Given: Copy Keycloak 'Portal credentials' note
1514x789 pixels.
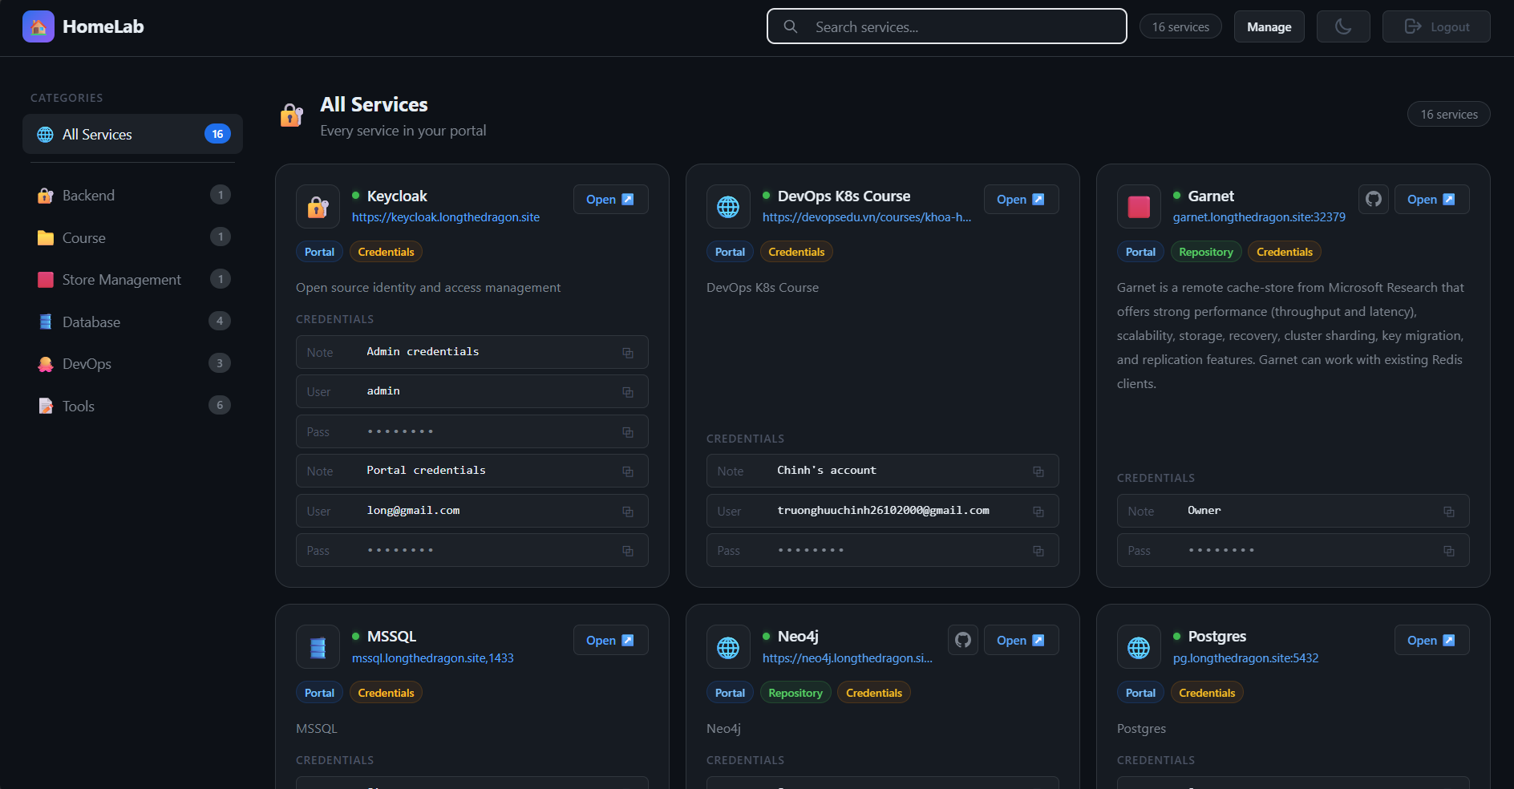Looking at the screenshot, I should (628, 471).
